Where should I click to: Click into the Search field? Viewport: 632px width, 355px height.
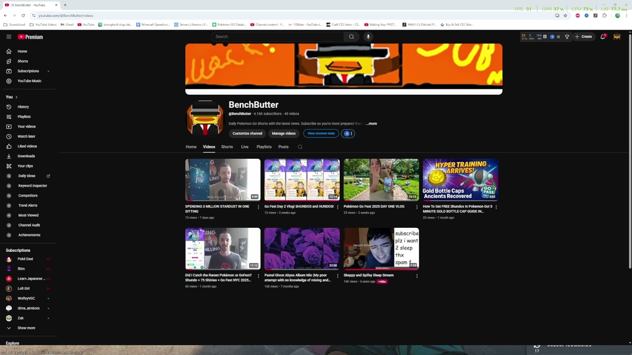tap(278, 36)
